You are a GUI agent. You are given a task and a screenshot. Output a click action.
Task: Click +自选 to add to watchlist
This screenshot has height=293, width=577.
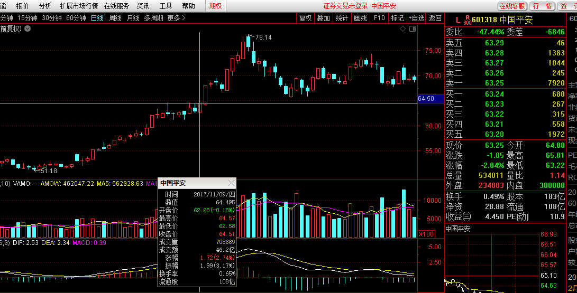click(x=416, y=18)
